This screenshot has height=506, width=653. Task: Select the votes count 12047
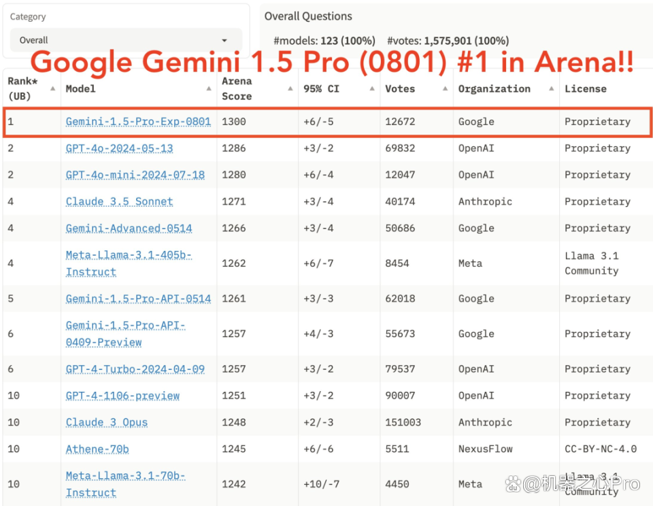[x=400, y=175]
